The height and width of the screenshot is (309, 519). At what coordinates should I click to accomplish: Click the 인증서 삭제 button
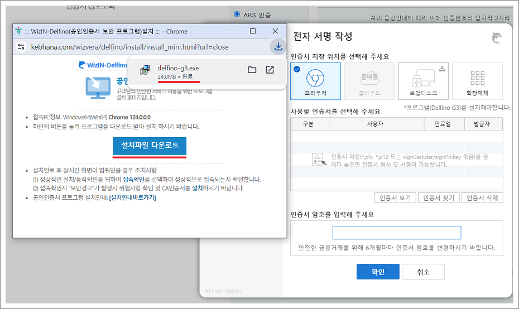point(482,198)
